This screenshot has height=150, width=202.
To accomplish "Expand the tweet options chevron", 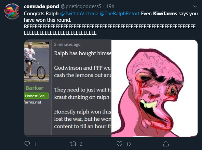I will [x=195, y=6].
